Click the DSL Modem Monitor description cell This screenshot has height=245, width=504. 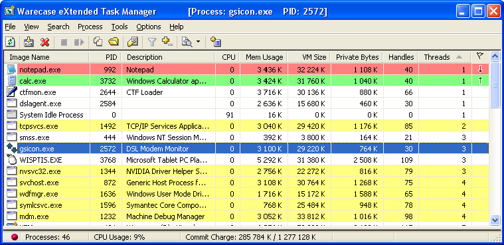point(169,149)
